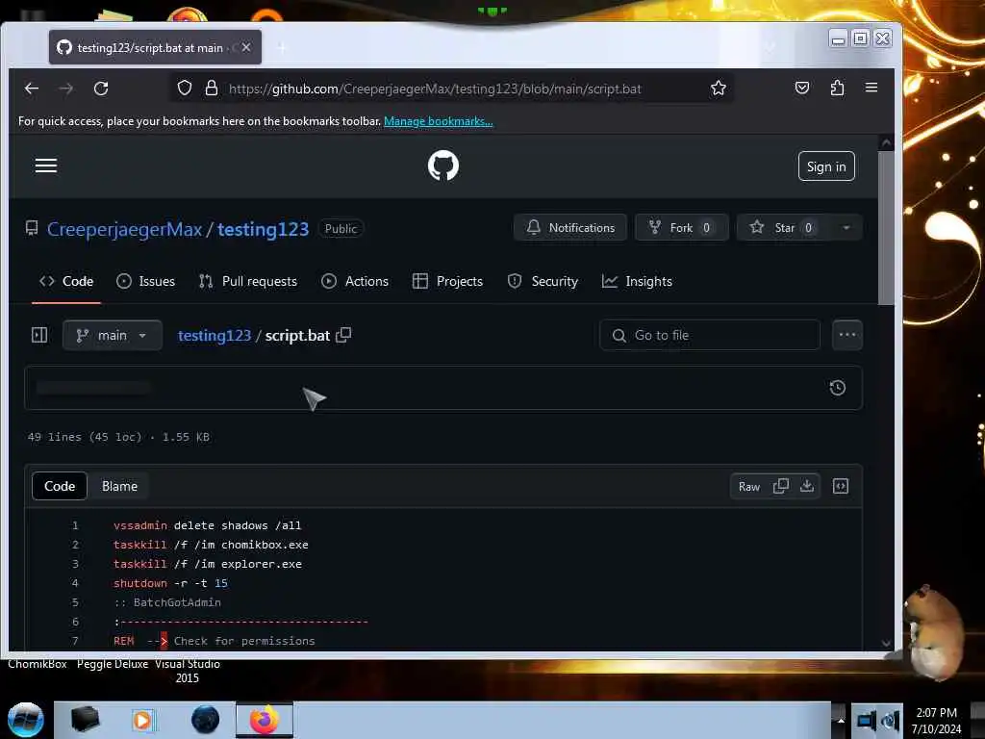Open the Firefox application menu
985x739 pixels.
(871, 88)
